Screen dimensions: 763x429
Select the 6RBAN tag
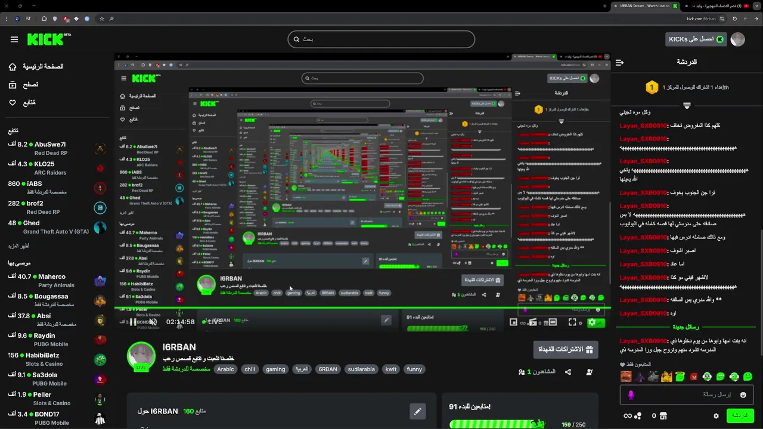tap(328, 369)
